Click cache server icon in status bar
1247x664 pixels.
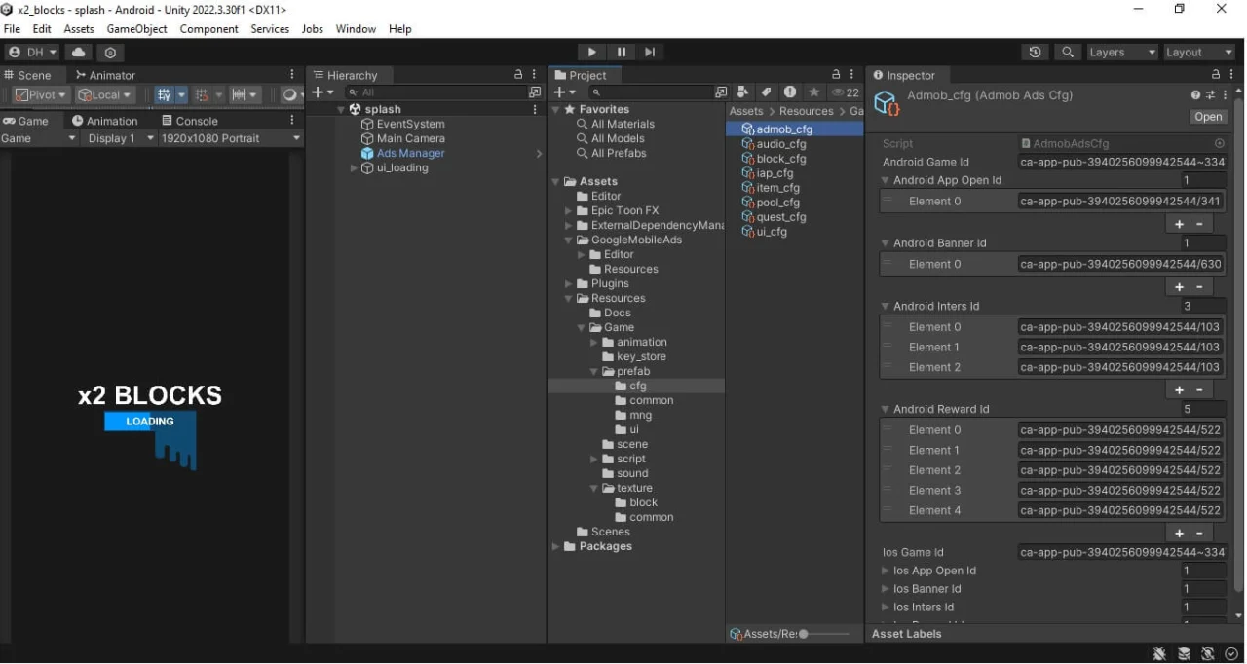[1184, 654]
